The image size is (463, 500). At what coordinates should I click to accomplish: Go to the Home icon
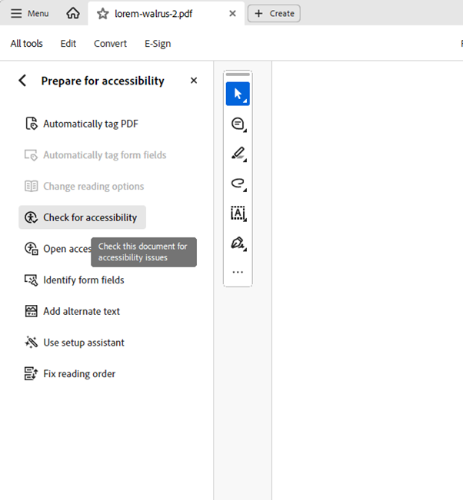coord(73,14)
